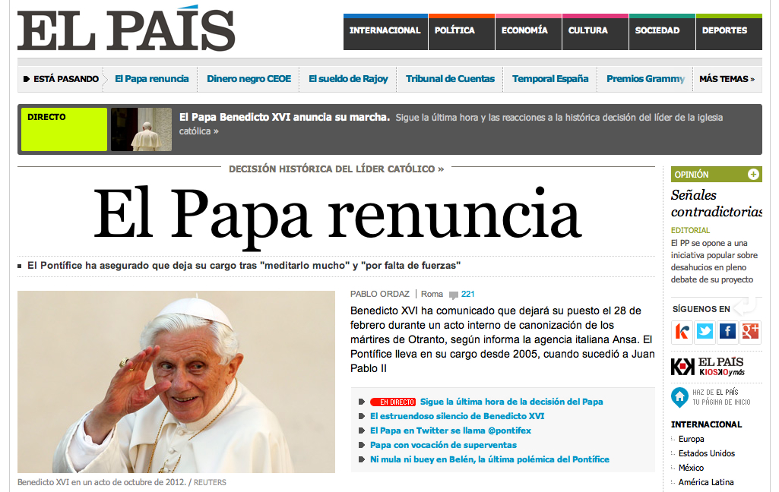Click the El País Kiosko y más logo

pyautogui.click(x=708, y=367)
